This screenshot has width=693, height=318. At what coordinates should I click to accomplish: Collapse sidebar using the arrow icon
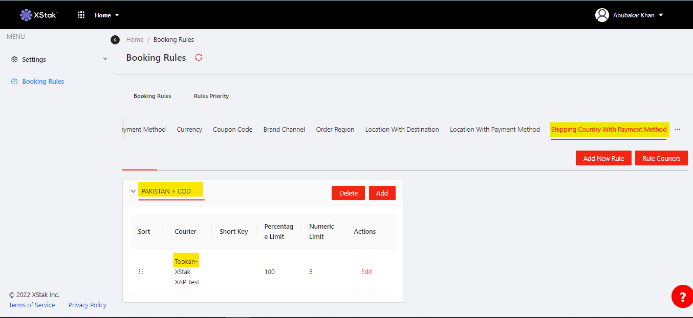(115, 40)
